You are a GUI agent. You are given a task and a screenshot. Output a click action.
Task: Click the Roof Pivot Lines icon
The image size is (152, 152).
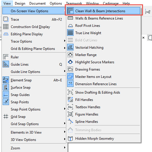click(x=70, y=26)
